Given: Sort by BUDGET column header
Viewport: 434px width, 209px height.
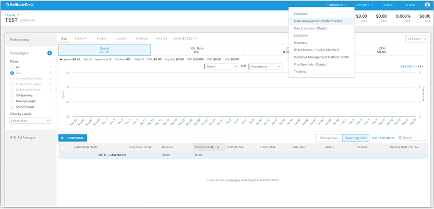Looking at the screenshot, I should tap(168, 147).
